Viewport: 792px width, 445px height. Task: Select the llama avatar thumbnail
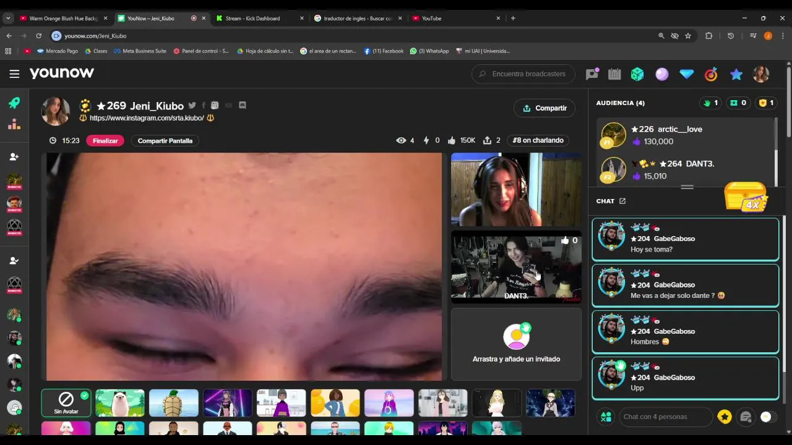[x=120, y=403]
